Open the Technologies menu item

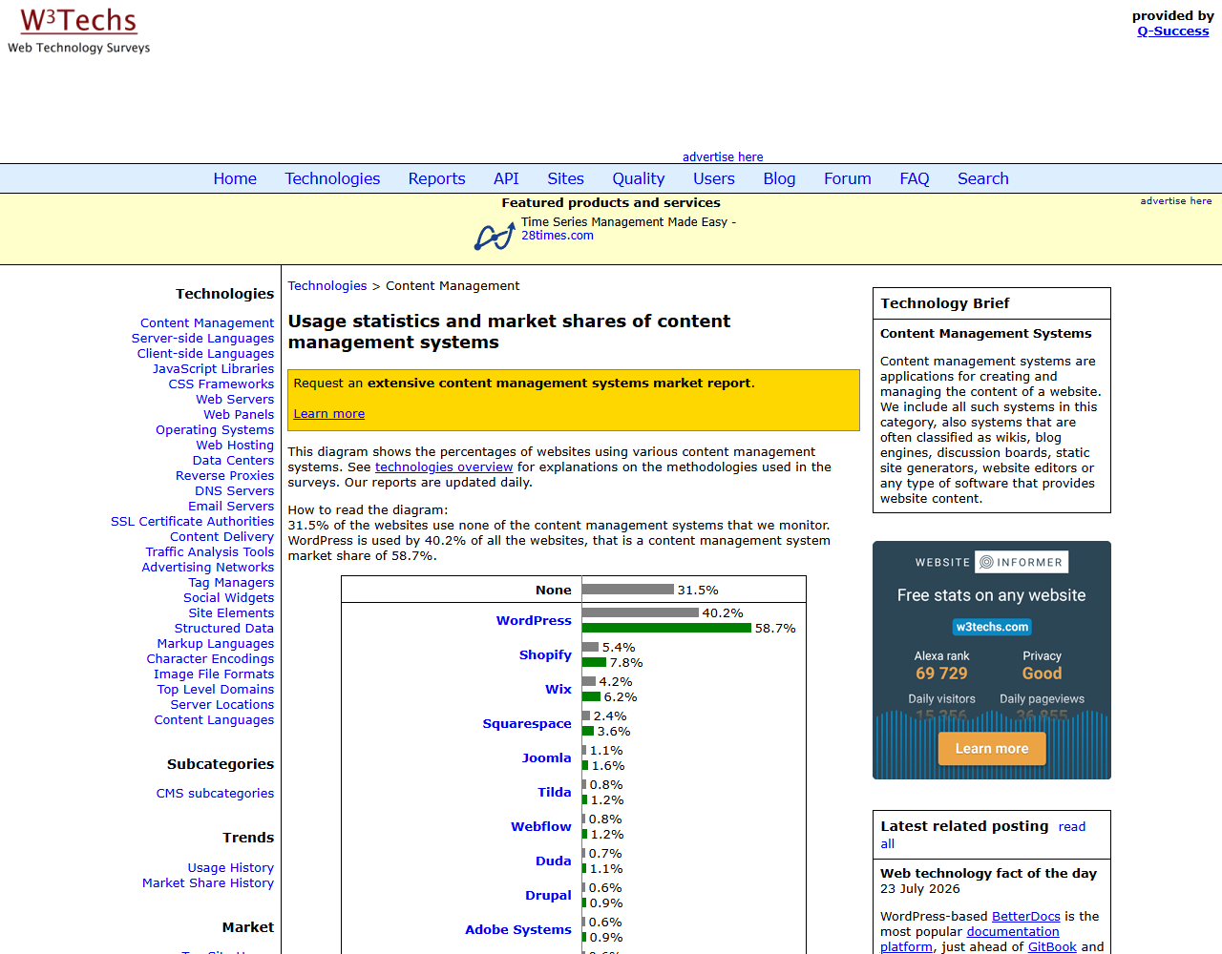332,178
